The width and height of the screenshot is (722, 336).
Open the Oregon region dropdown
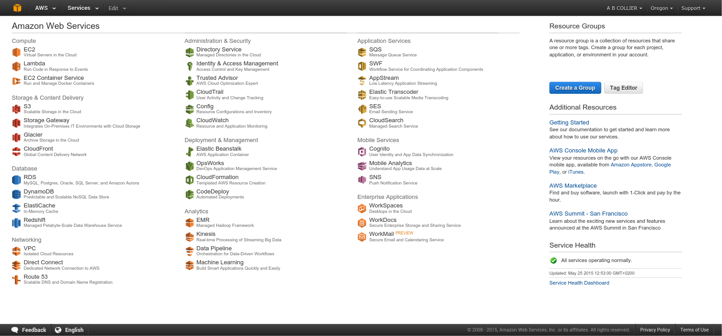(661, 8)
